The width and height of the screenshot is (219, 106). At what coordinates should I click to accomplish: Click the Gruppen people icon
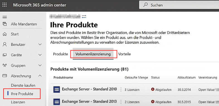[5, 65]
